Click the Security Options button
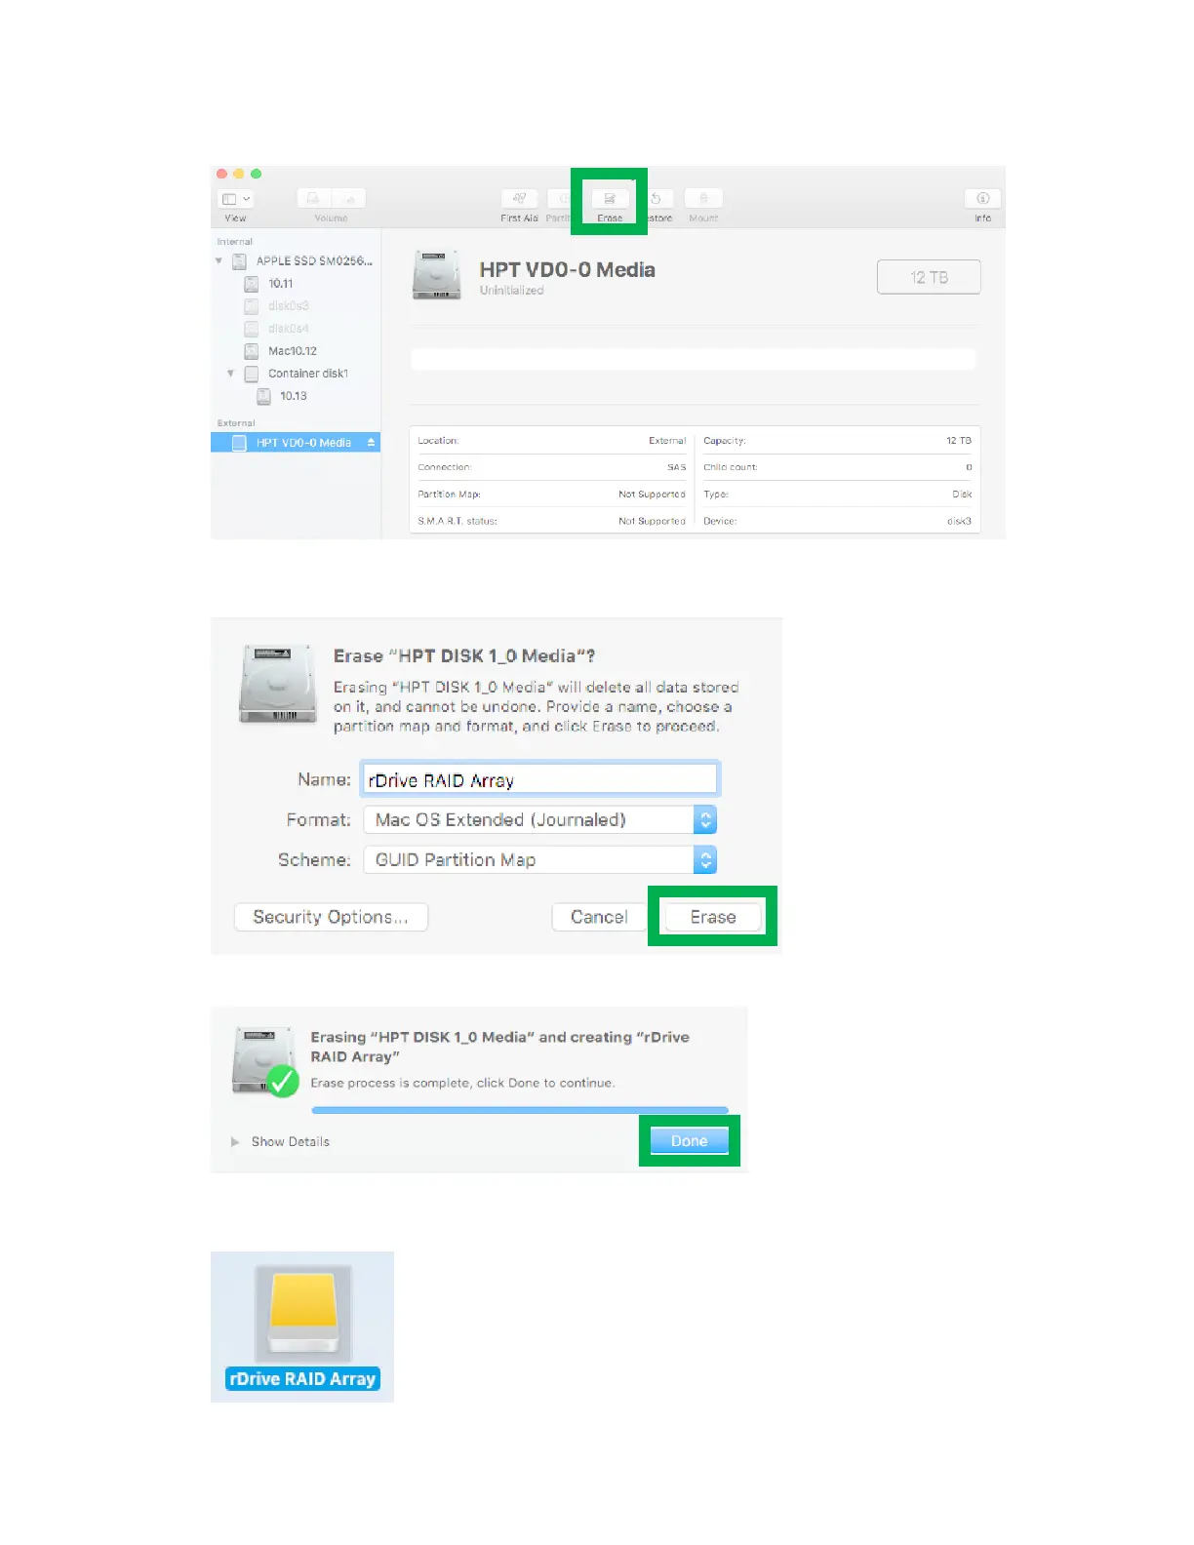Image resolution: width=1194 pixels, height=1545 pixels. [331, 917]
